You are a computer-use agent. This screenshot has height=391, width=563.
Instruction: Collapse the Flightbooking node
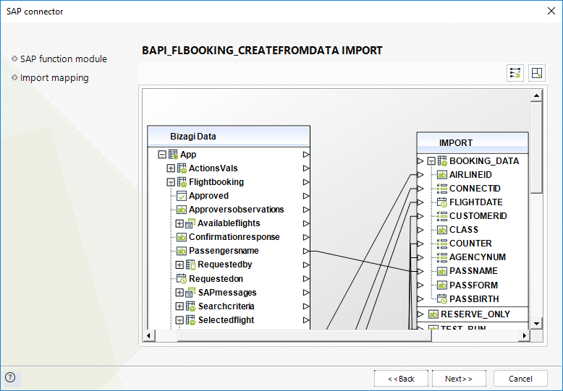pos(171,182)
